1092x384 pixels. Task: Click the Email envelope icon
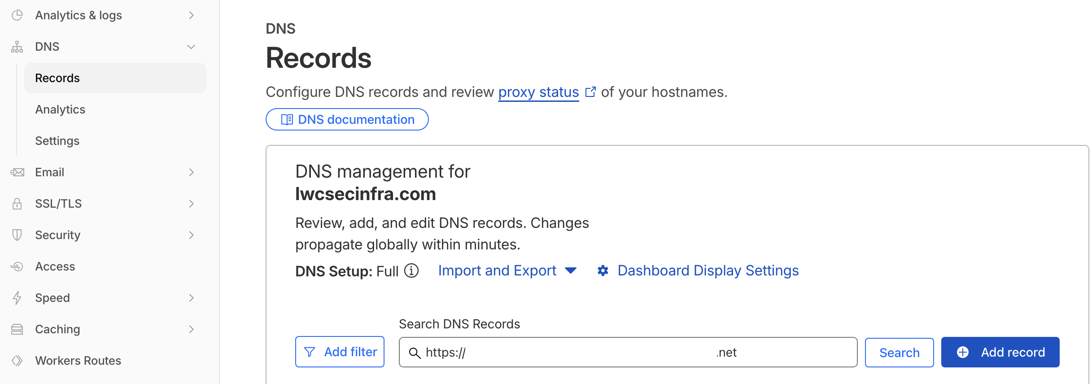click(17, 172)
